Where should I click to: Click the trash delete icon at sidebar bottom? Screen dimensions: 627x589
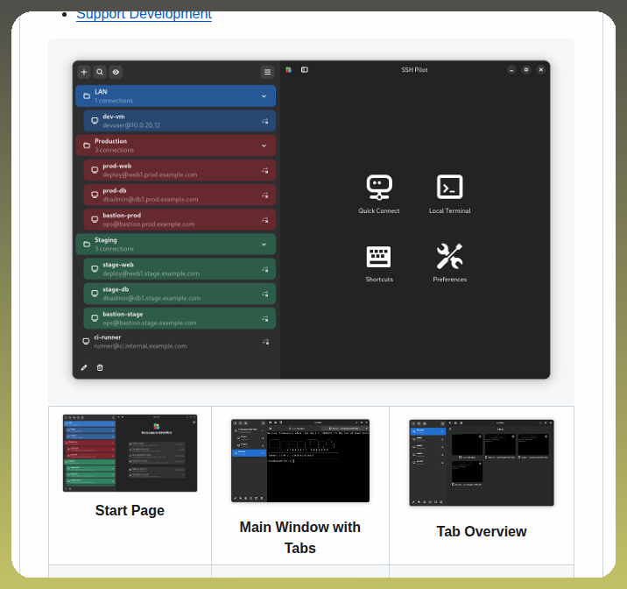tap(100, 367)
